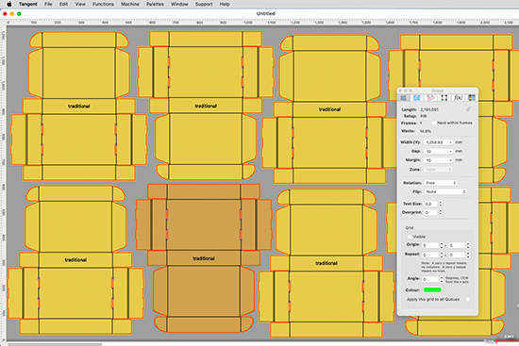Open the Palettes menu

[155, 4]
